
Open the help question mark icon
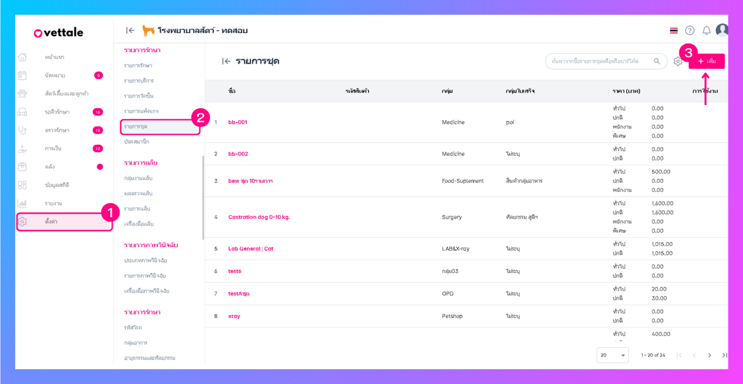pyautogui.click(x=689, y=30)
